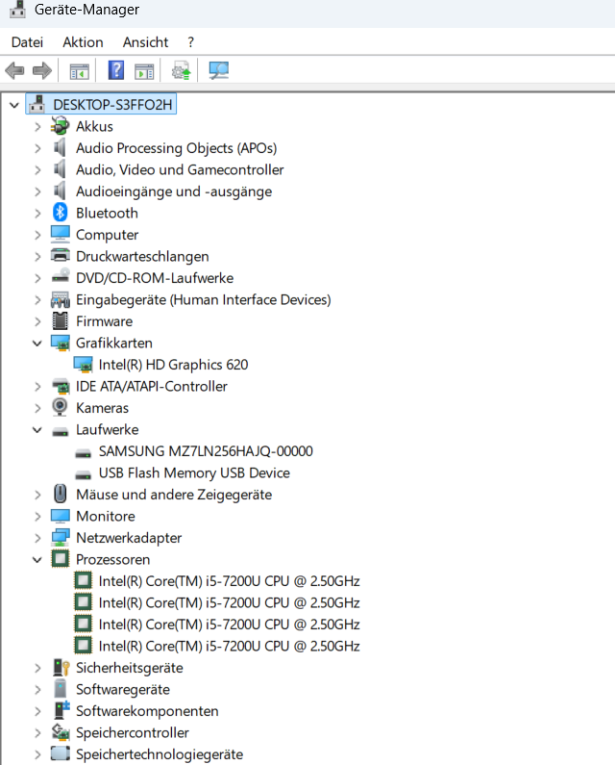Click the update driver toolbar icon
Viewport: 615px width, 765px height.
pyautogui.click(x=182, y=71)
